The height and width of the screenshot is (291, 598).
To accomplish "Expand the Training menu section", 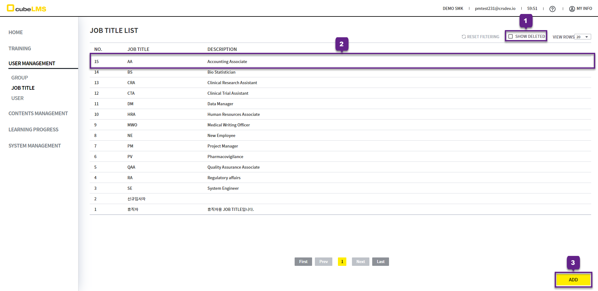I will (20, 48).
